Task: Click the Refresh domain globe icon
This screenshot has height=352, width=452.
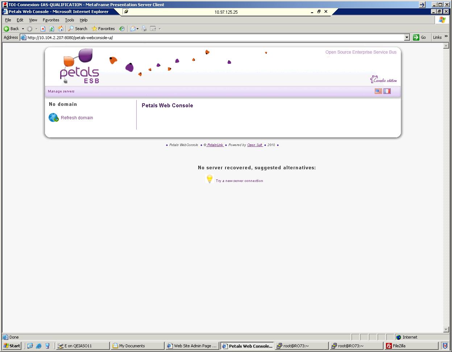Action: [x=53, y=117]
